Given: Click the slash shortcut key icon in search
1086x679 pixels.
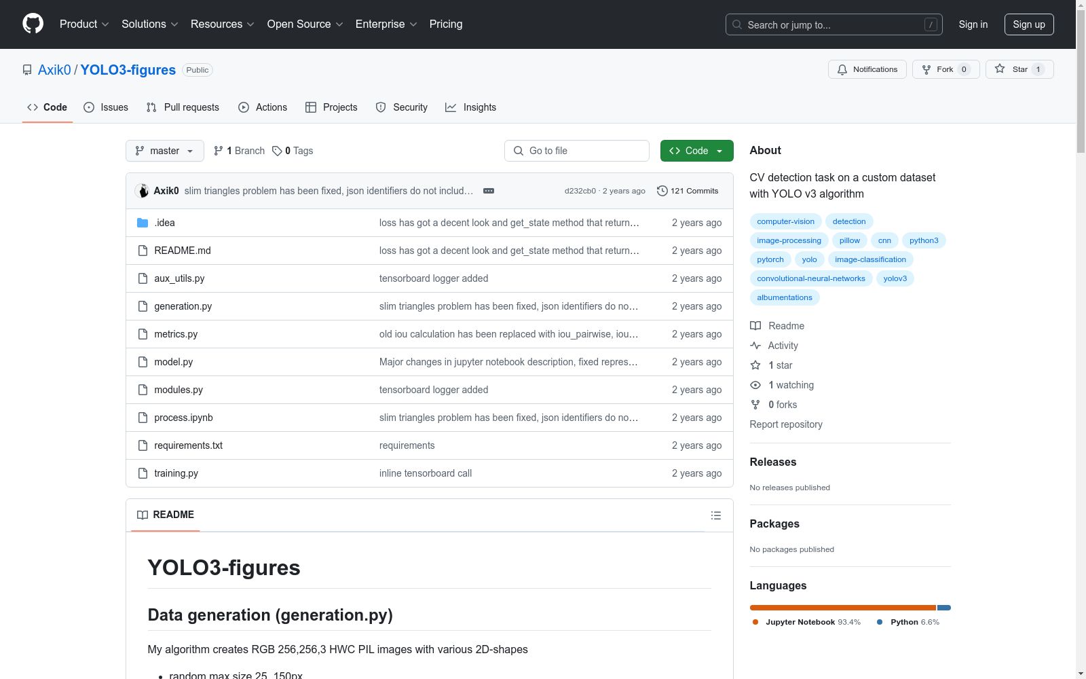Looking at the screenshot, I should pyautogui.click(x=931, y=24).
